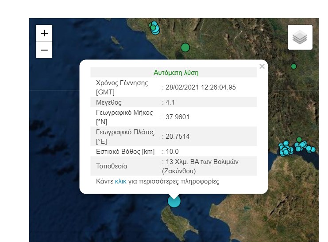Click the large isolated green earthquake marker
Viewport: 328px width, 242px height.
click(x=185, y=47)
